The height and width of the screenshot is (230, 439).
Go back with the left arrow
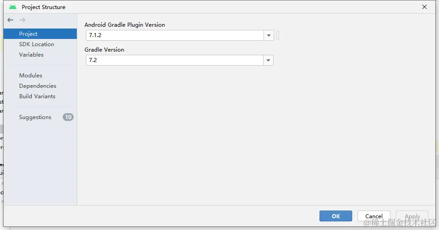10,20
